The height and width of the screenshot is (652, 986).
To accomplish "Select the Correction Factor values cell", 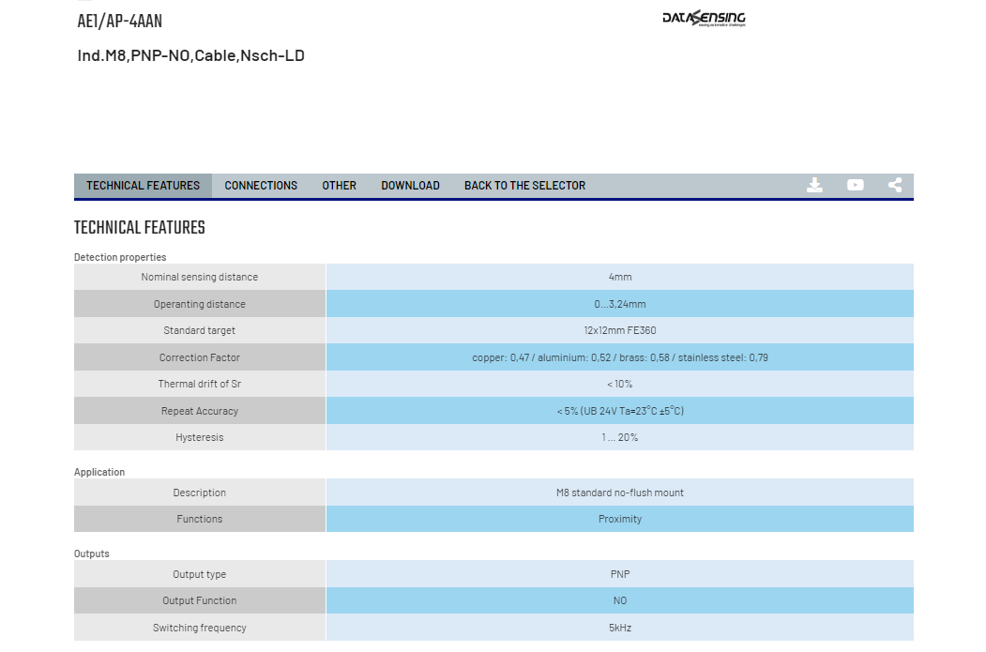I will 620,357.
